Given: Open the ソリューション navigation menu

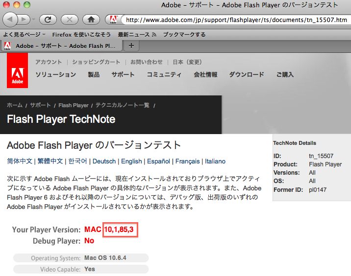Looking at the screenshot, I should click(x=56, y=74).
